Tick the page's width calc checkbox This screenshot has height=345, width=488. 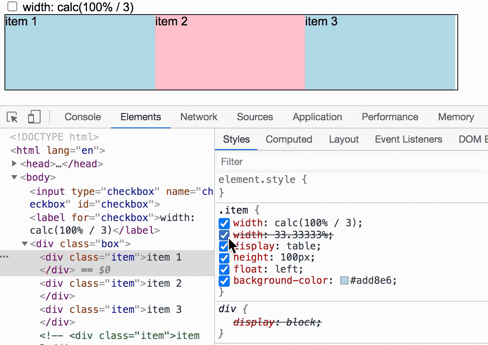click(13, 7)
